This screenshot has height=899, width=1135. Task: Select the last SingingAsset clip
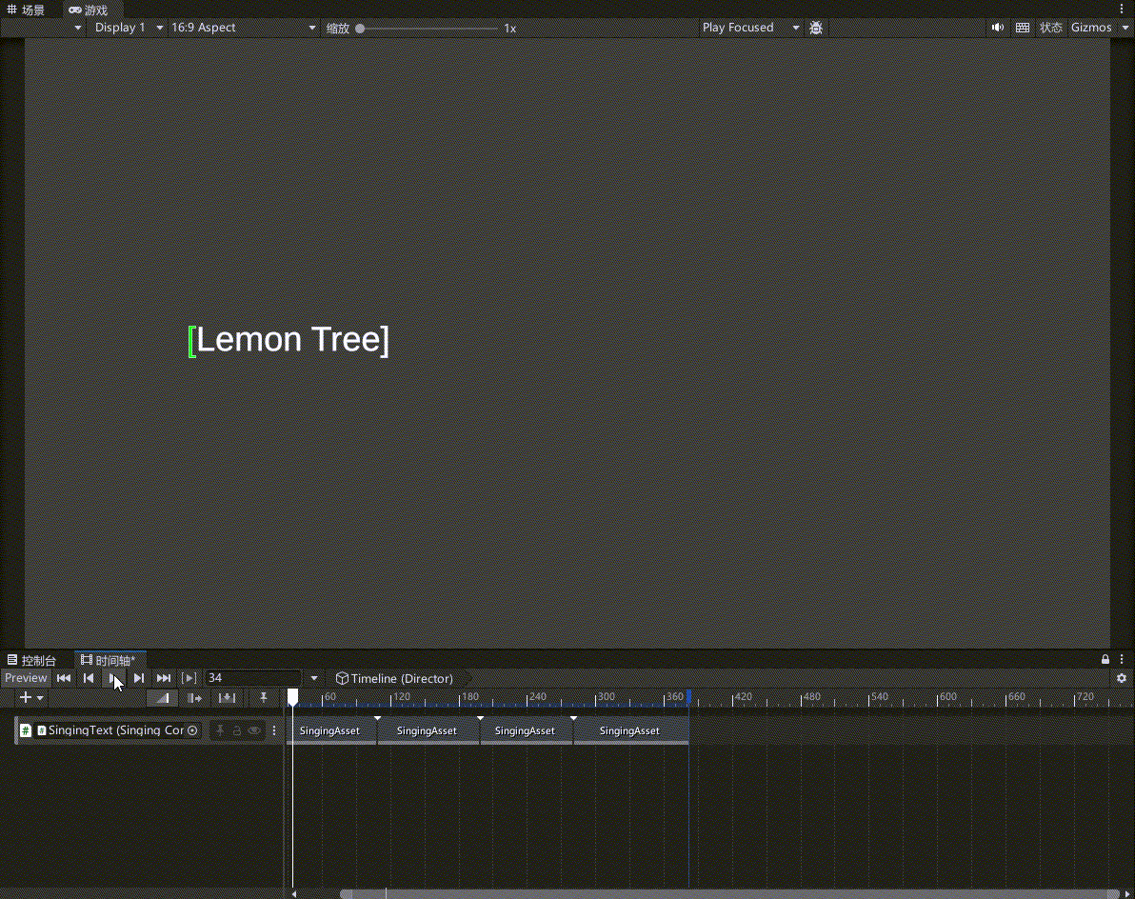click(629, 730)
